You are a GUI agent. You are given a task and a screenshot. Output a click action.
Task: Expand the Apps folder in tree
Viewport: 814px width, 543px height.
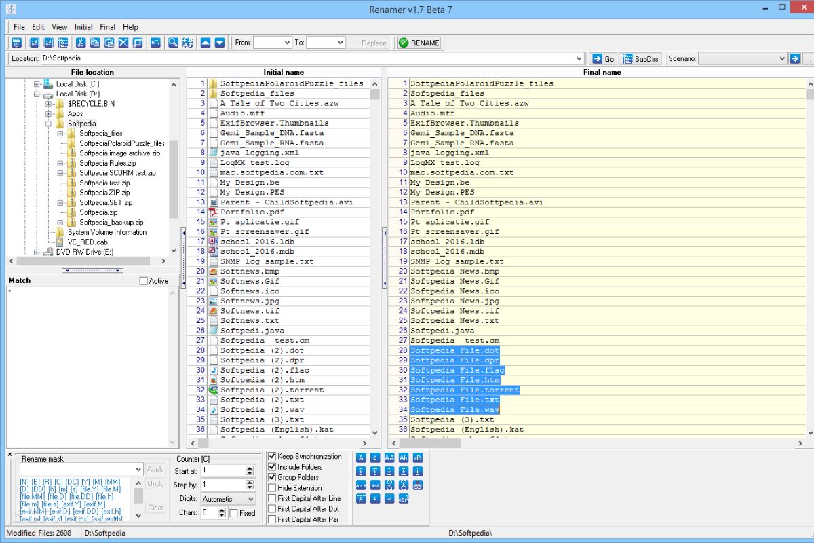tap(49, 114)
